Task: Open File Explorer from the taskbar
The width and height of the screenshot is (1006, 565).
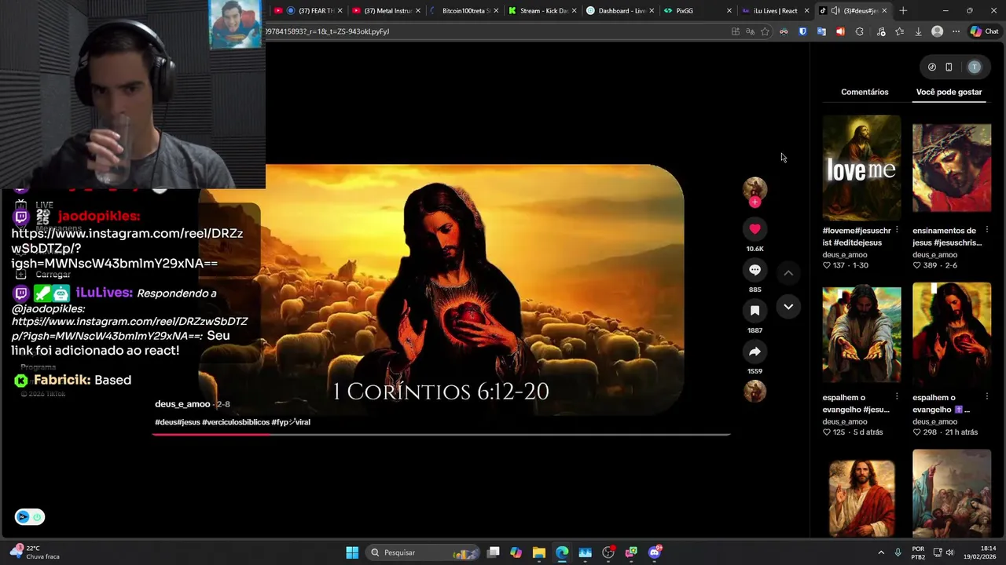Action: pyautogui.click(x=538, y=552)
